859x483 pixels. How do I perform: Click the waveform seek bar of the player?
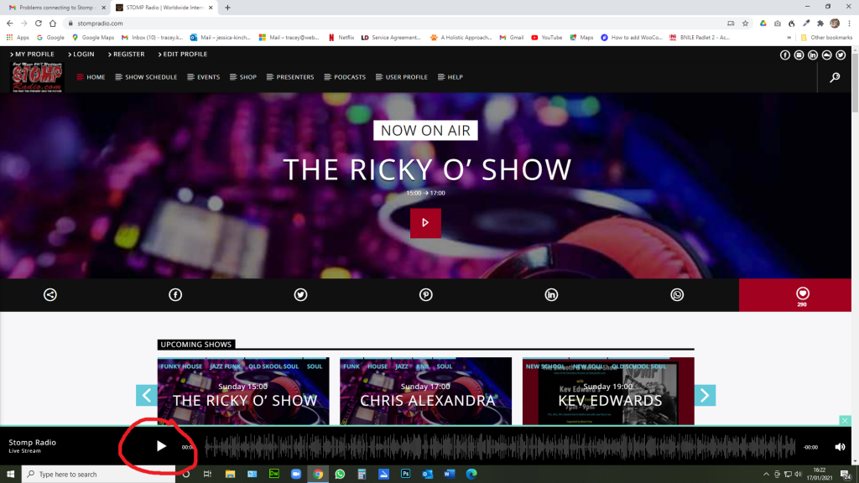(503, 446)
